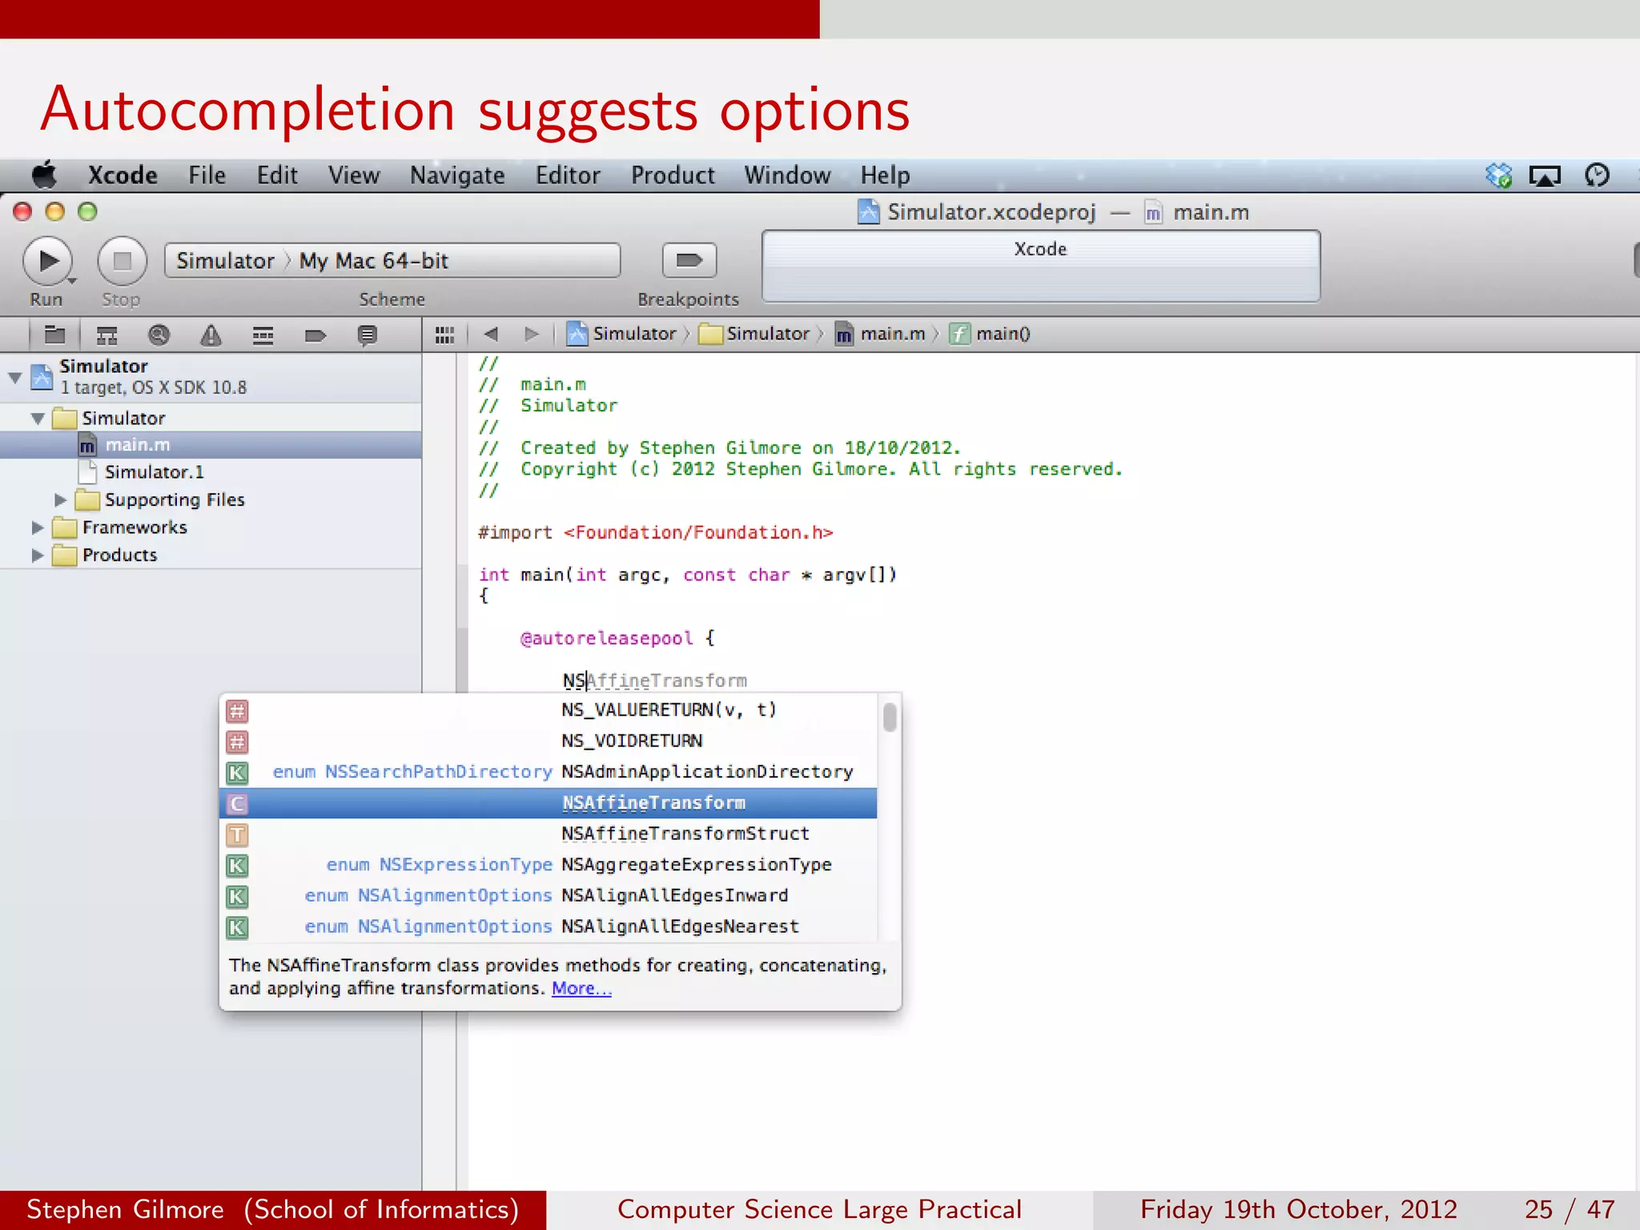1640x1230 pixels.
Task: Open the Apple menu
Action: tap(44, 175)
